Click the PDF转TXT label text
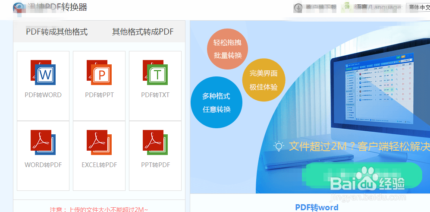This screenshot has height=212, width=430. (155, 95)
